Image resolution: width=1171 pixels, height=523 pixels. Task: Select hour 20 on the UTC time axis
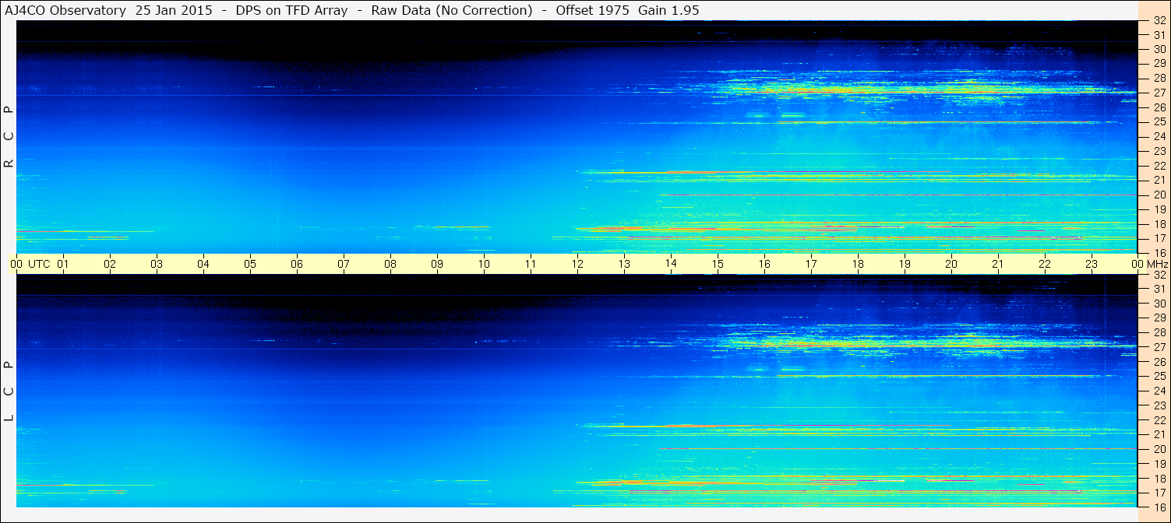[951, 264]
